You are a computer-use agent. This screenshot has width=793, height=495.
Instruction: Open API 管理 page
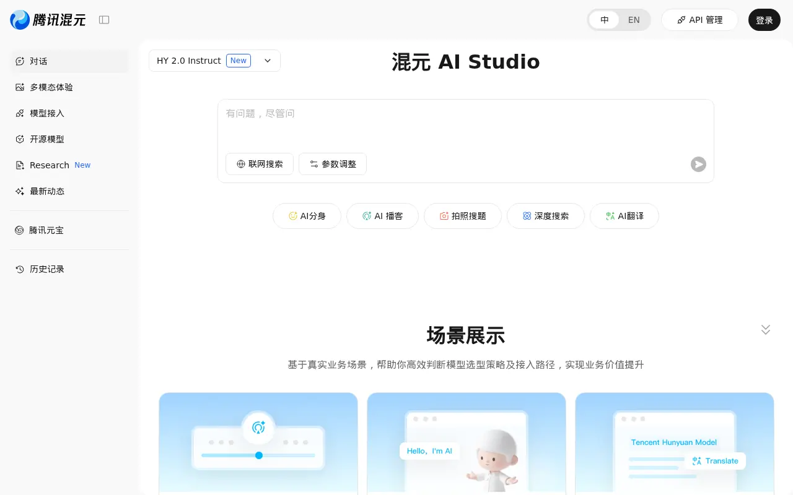699,20
